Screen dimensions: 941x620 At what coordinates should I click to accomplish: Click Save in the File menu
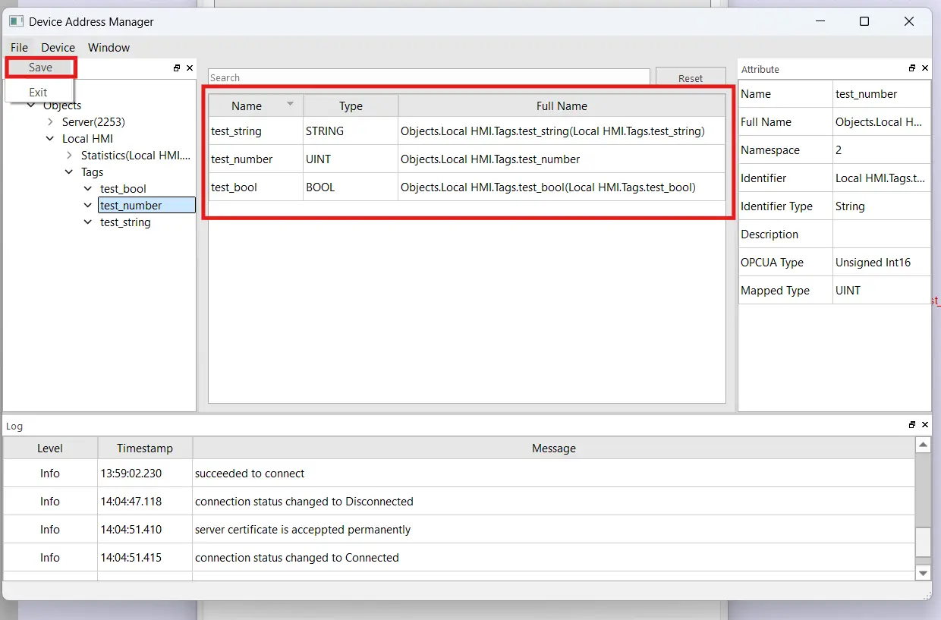pyautogui.click(x=40, y=68)
